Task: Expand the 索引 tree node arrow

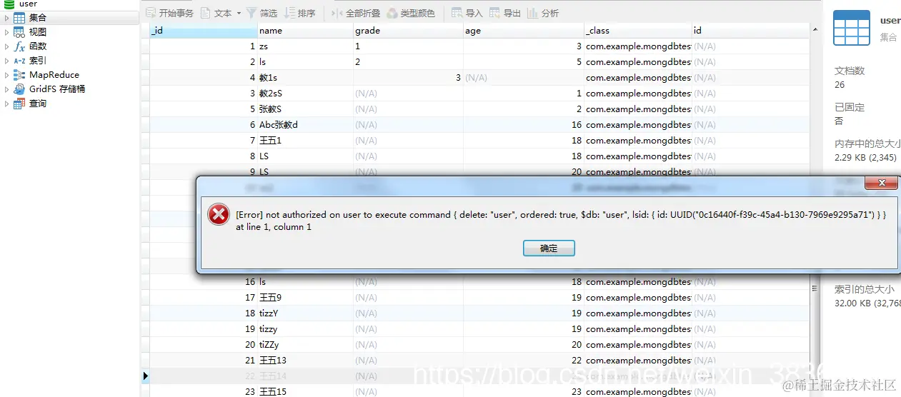Action: (7, 61)
